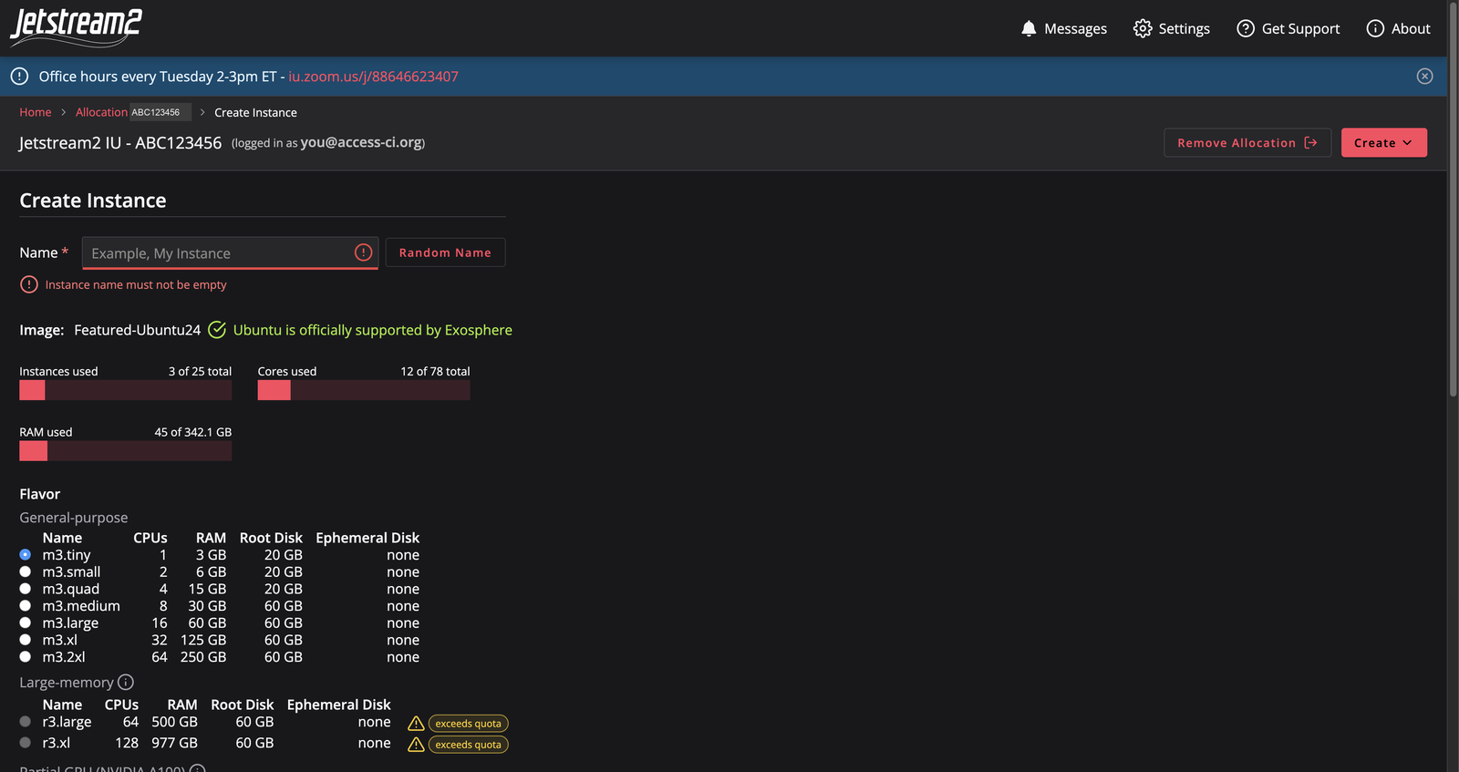
Task: Open Allocation ABC123456 breadcrumb
Action: (x=133, y=112)
